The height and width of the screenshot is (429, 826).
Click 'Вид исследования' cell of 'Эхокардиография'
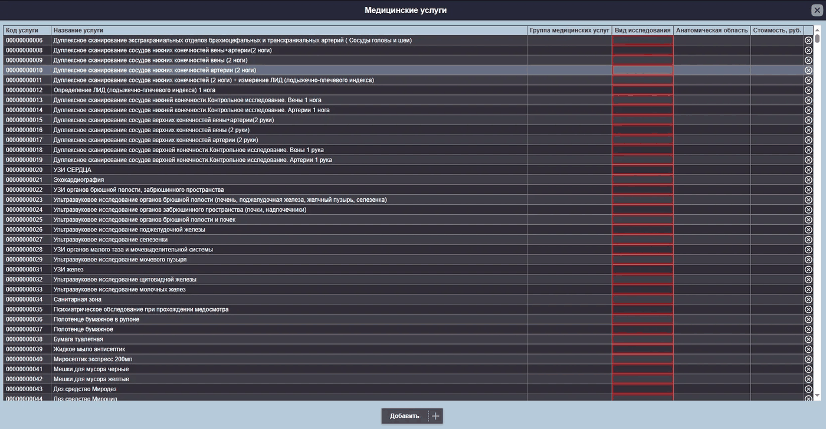643,180
